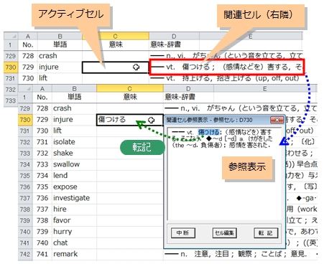
Task: Click the 'shake' cell
Action: 74,153
